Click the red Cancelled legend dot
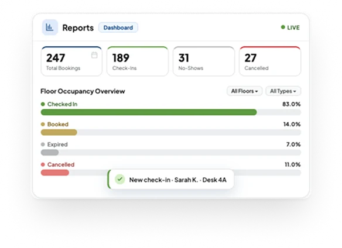 (x=43, y=164)
